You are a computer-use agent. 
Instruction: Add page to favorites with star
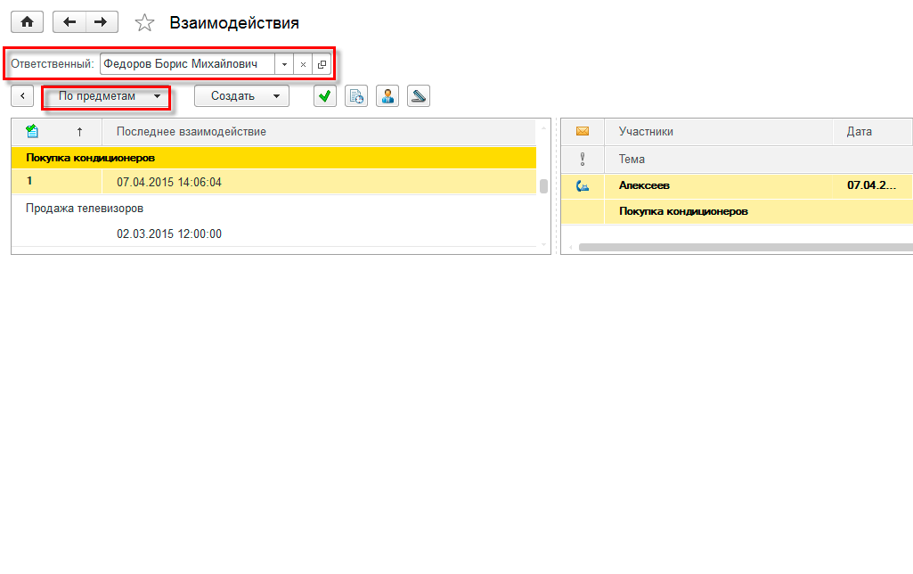(144, 22)
